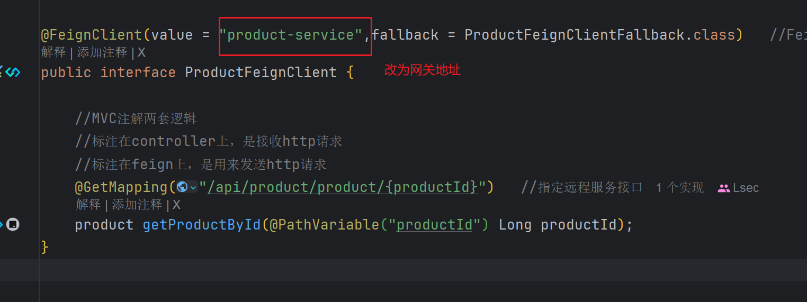The height and width of the screenshot is (302, 807).
Task: Click the Lsec author people icon
Action: 723,188
